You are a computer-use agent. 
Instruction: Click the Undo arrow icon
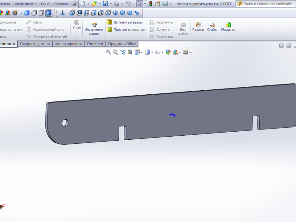[x=128, y=4]
